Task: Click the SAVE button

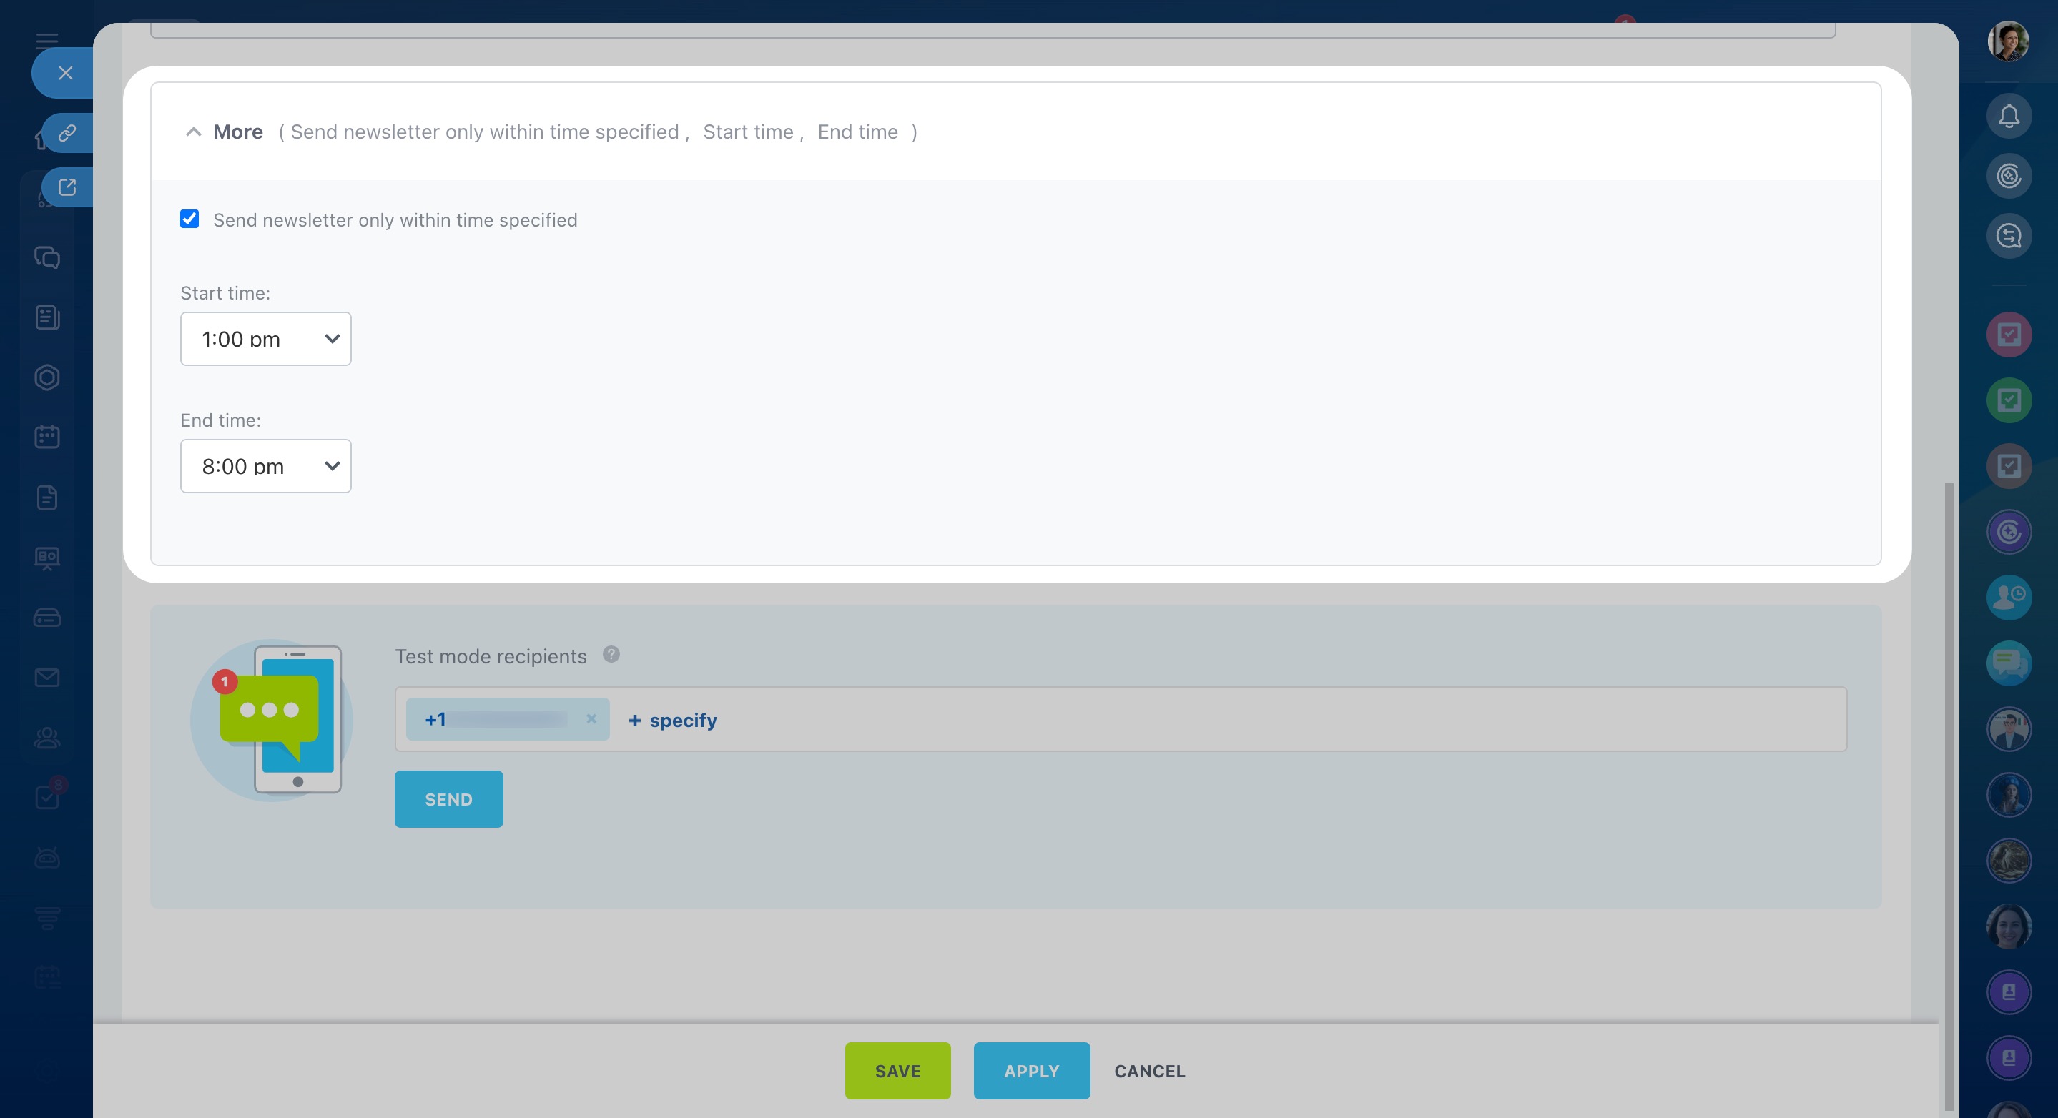Action: [x=897, y=1070]
